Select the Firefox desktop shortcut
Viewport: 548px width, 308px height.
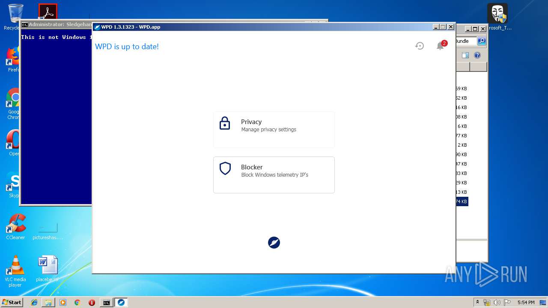[x=13, y=60]
